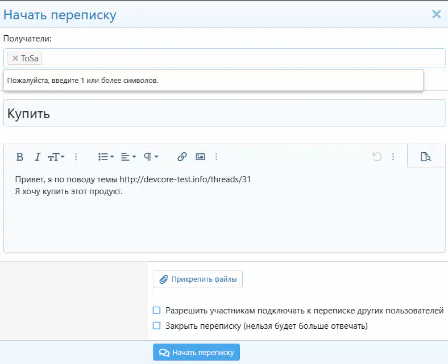This screenshot has width=448, height=364.
Task: Close the Начать переписку dialog
Action: (436, 14)
